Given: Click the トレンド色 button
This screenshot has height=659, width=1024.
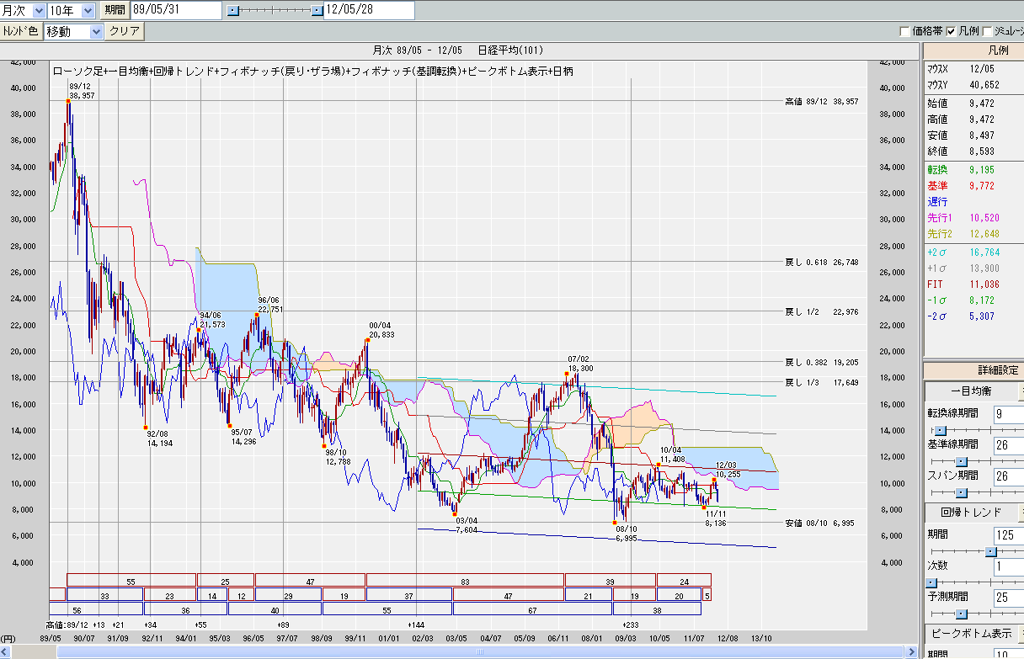Looking at the screenshot, I should click(x=21, y=31).
